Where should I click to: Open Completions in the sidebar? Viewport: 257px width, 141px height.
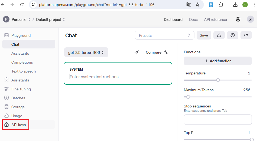22,63
